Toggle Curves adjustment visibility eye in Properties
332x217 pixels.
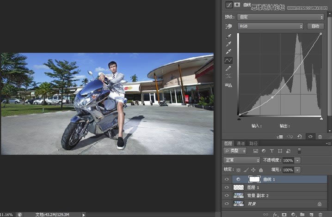click(310, 137)
